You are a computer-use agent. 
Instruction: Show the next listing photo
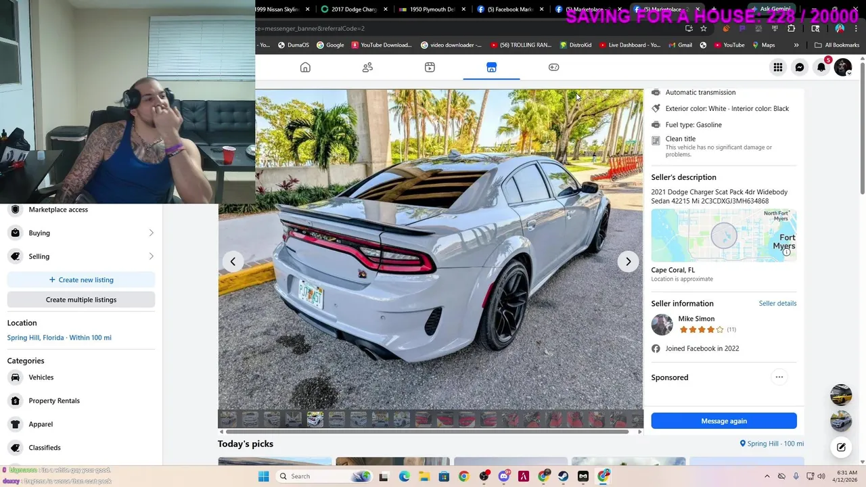(628, 261)
